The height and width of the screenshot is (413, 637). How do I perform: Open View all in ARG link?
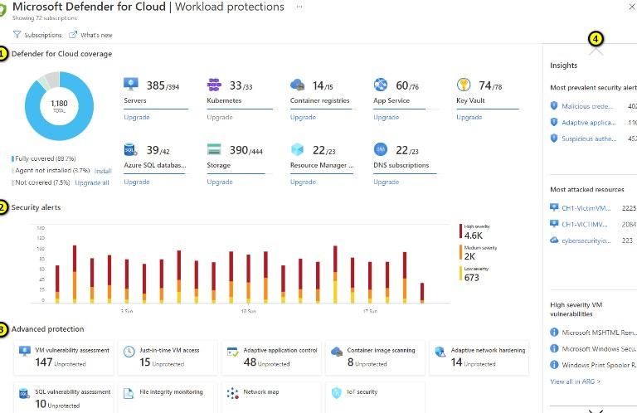tap(576, 381)
